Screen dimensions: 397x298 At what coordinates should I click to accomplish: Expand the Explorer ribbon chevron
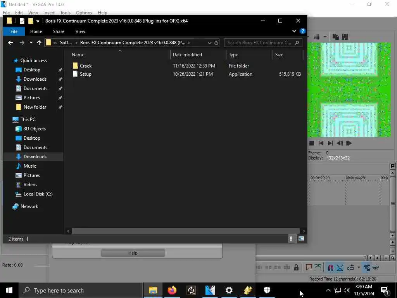[x=294, y=31]
